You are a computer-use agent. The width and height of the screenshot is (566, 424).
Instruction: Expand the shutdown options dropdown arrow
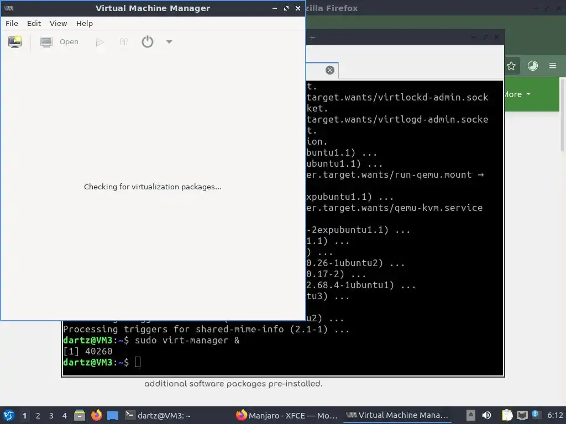point(169,42)
